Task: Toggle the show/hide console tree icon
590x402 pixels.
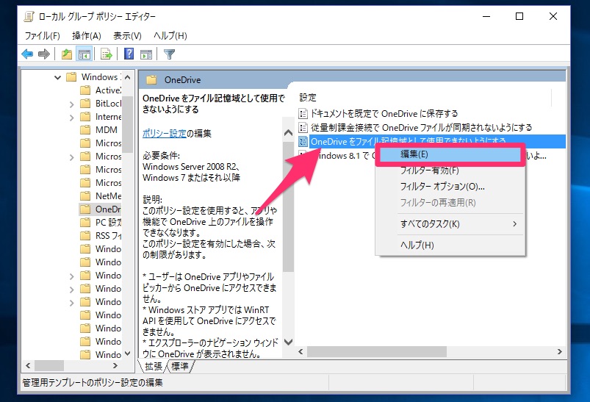Action: [x=84, y=54]
